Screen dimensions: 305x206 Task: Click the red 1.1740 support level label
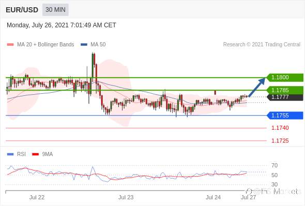pyautogui.click(x=280, y=128)
